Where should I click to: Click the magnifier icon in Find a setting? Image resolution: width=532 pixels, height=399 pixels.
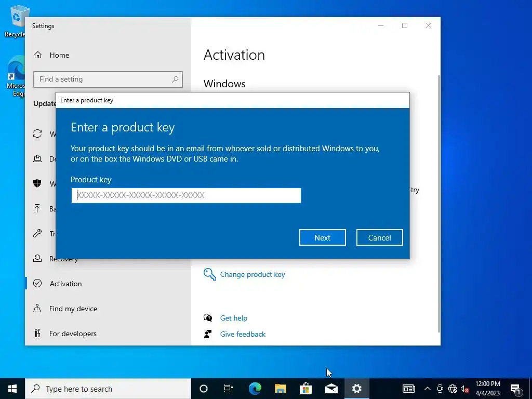click(x=175, y=79)
